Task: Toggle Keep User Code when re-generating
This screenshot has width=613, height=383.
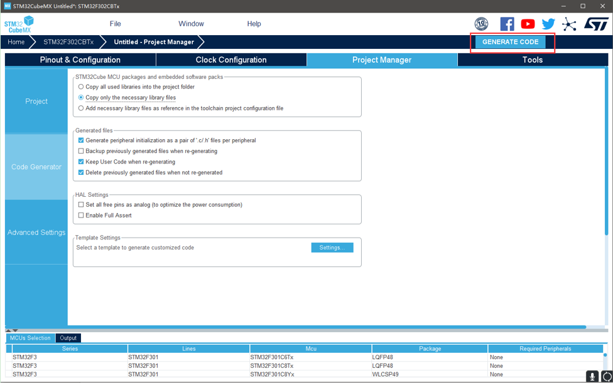Action: 81,162
